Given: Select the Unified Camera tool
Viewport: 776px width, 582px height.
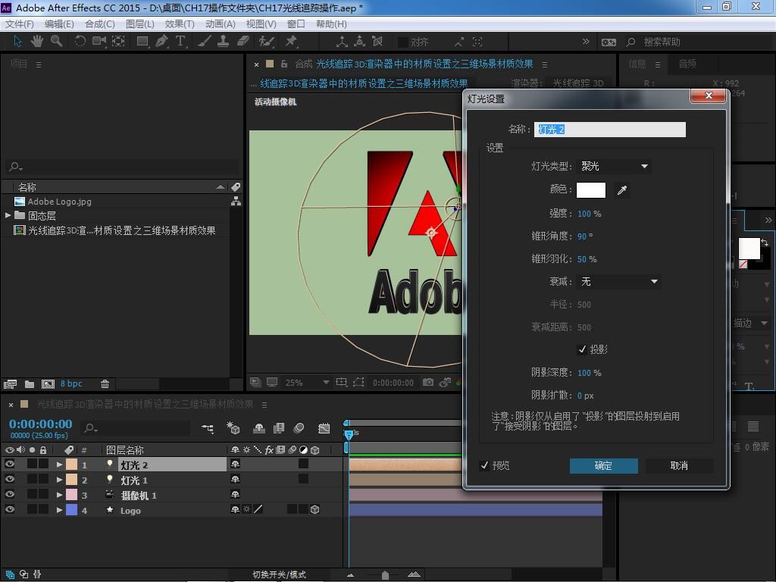Looking at the screenshot, I should (99, 42).
